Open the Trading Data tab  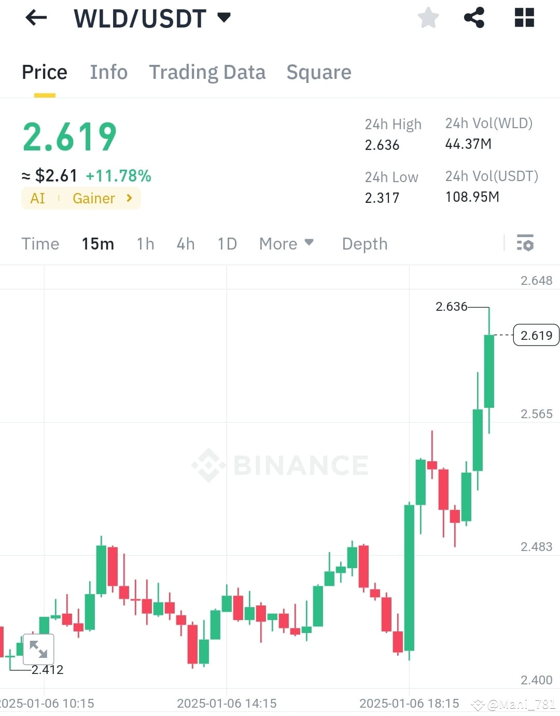[207, 72]
